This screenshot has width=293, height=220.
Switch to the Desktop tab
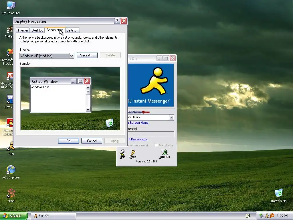(x=37, y=30)
